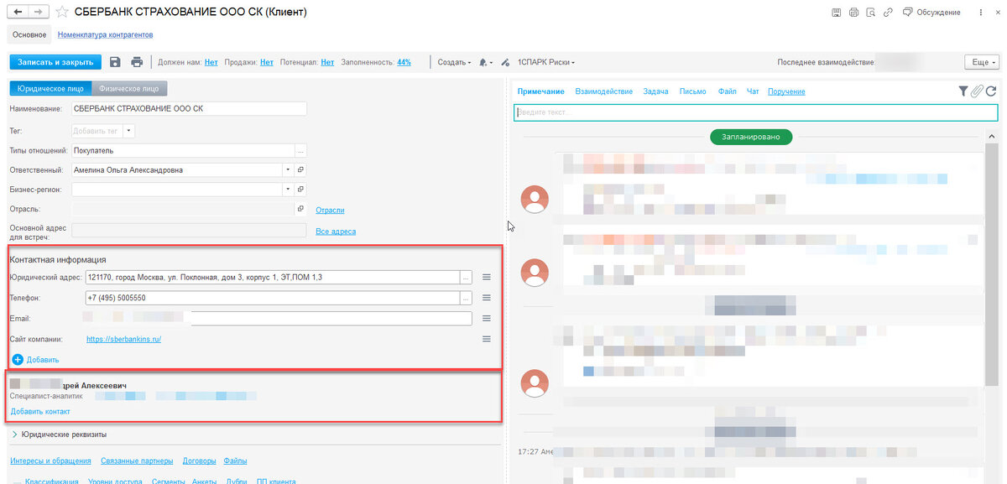Select the Примечание feed tab
1007x484 pixels.
tap(540, 91)
